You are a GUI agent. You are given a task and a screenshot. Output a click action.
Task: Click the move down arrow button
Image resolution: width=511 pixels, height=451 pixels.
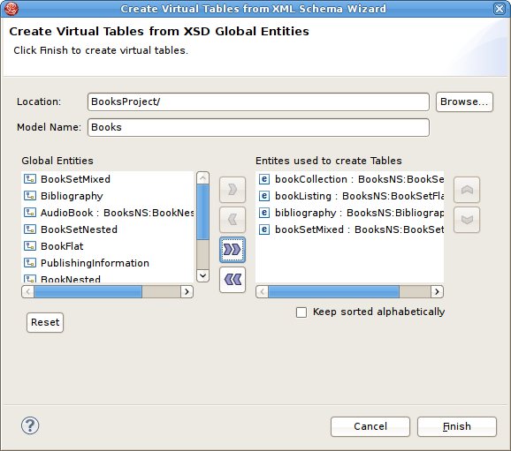point(467,219)
